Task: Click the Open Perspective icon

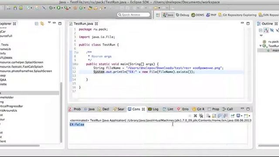Action: pyautogui.click(x=158, y=15)
